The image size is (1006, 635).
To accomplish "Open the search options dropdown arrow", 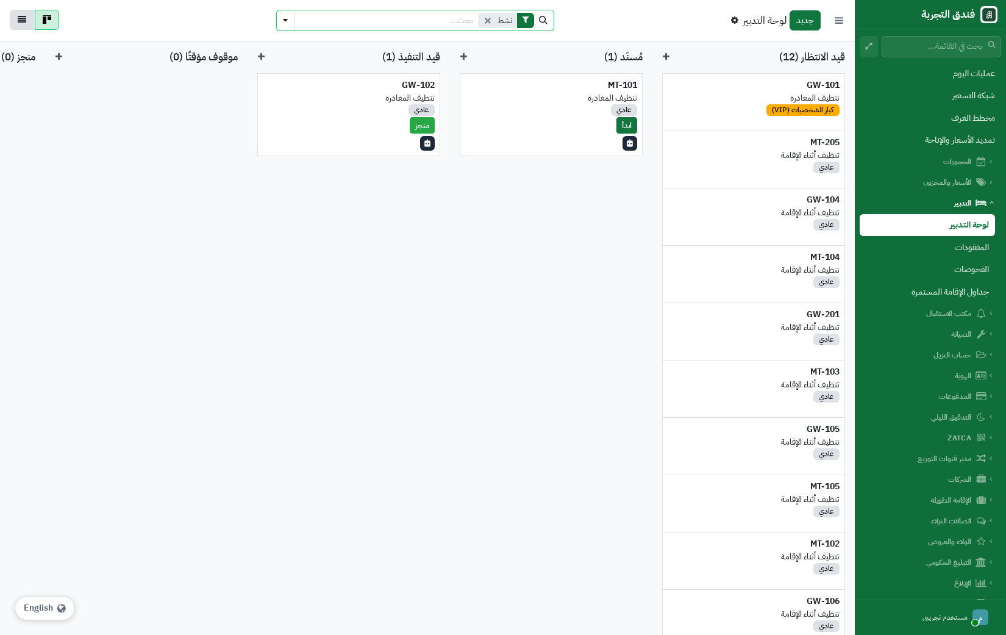I will pos(285,20).
